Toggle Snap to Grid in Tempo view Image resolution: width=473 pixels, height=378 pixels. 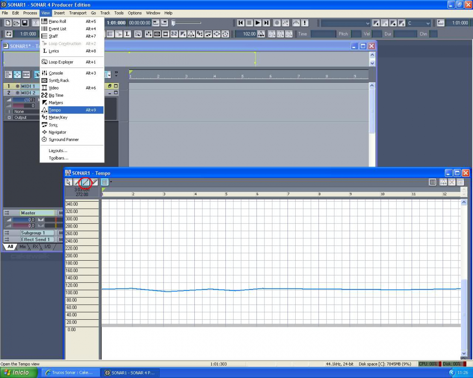(x=104, y=182)
